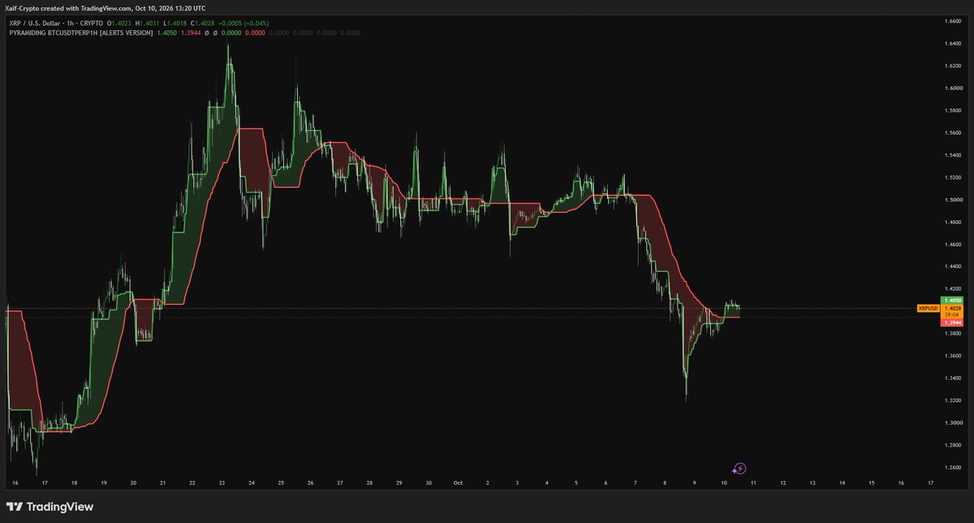Click the 1.3000 label on the price scale
This screenshot has height=523, width=974.
pos(954,423)
